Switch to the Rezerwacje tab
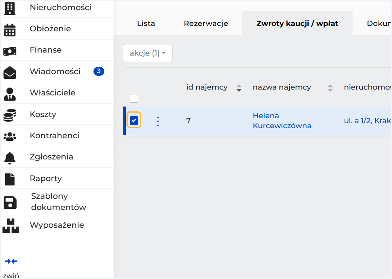The image size is (392, 279). (206, 24)
